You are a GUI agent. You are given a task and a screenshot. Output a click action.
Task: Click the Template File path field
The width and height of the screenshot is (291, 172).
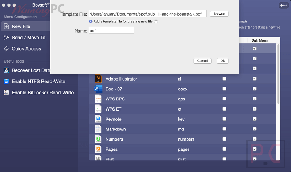coord(148,14)
